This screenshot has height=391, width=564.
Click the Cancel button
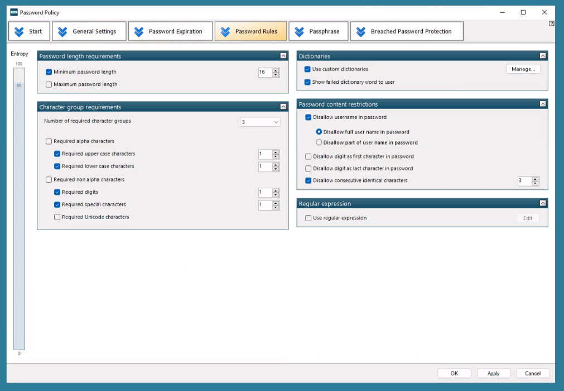point(533,373)
